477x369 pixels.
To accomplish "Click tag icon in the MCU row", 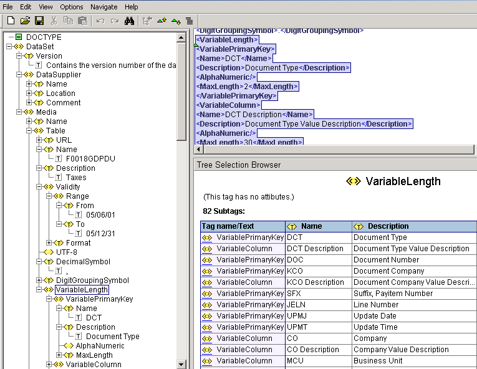I will pos(207,361).
